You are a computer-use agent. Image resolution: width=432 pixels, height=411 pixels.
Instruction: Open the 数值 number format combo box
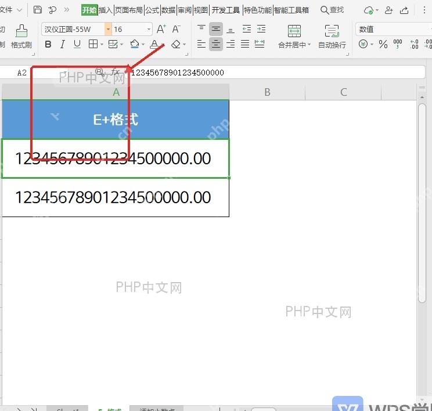coord(394,29)
